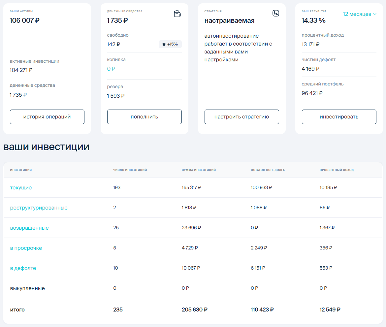Open настроить стратегию settings

tap(241, 116)
